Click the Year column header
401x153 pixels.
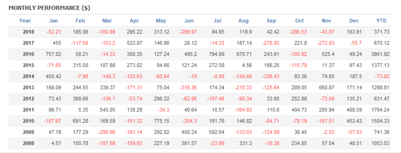click(x=25, y=21)
